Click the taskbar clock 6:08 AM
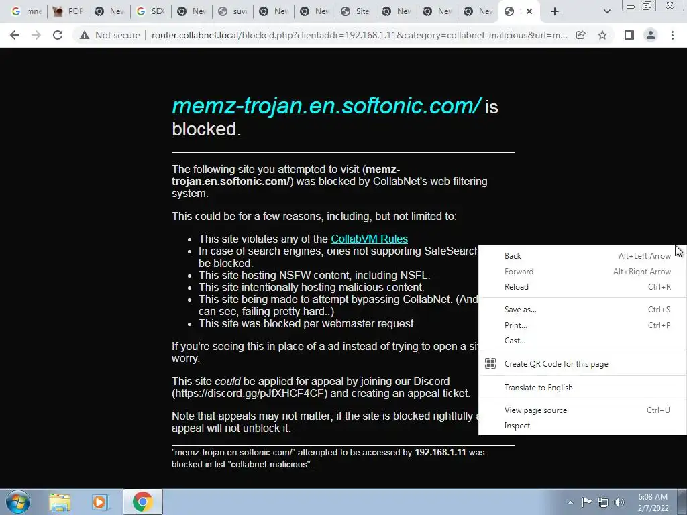This screenshot has width=687, height=515. (653, 502)
